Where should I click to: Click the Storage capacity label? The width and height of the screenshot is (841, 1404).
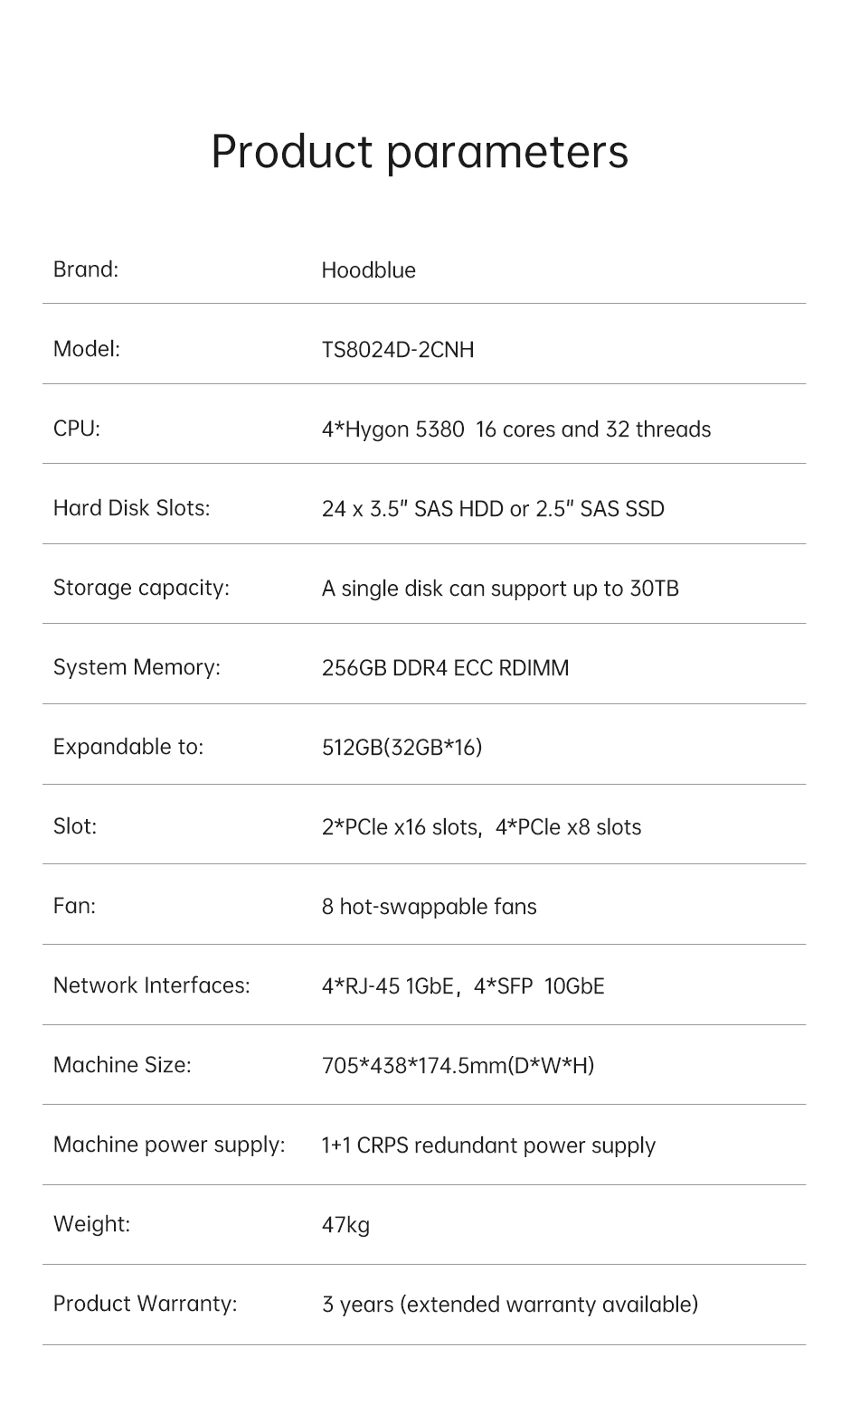[x=141, y=588]
